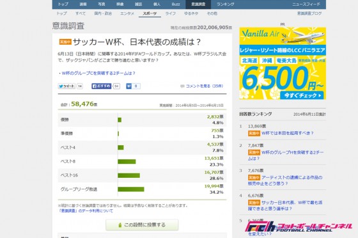Click 今すぐチェック button in Vanilla Air ad
This screenshot has width=358, height=238.
pos(302,95)
